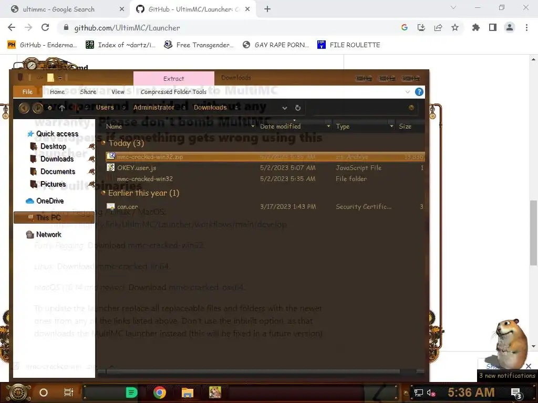Close the GitHub UltimMC/Launcher tab

click(x=247, y=9)
